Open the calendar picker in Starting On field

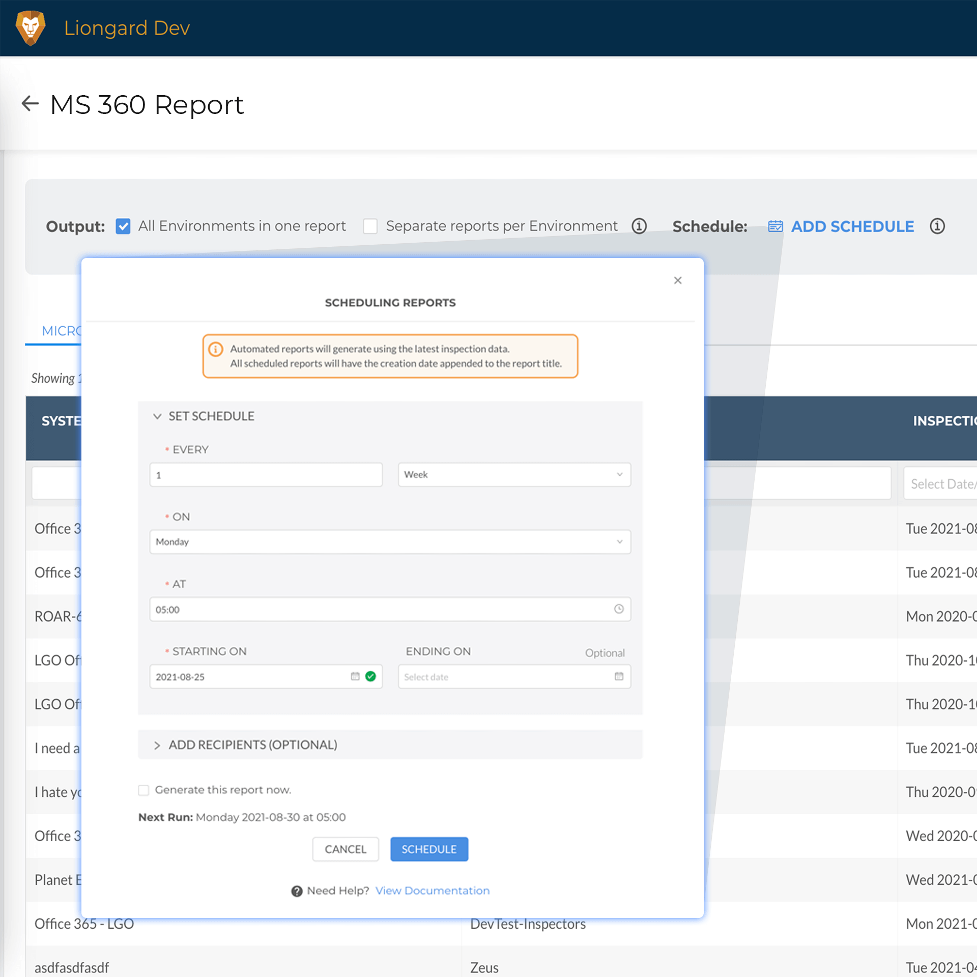pyautogui.click(x=355, y=676)
